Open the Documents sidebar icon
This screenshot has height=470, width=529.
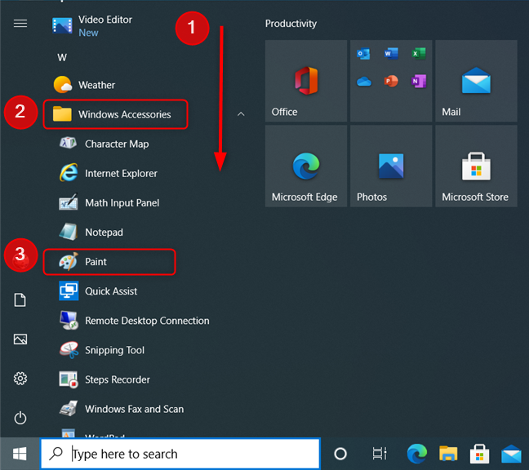[20, 299]
